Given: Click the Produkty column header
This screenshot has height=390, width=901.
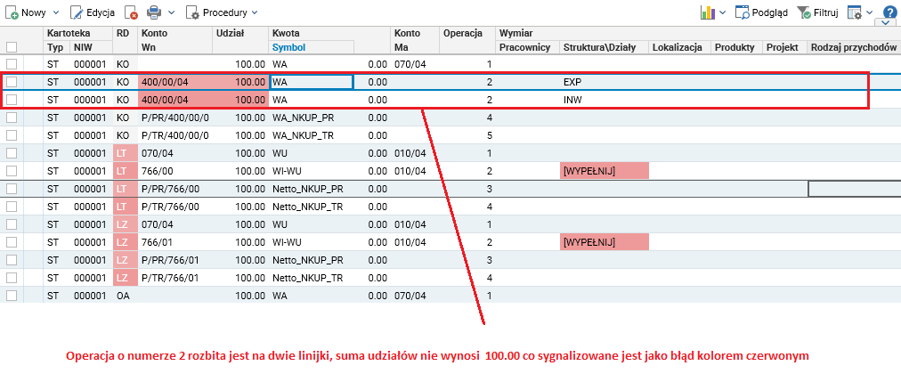Looking at the screenshot, I should (x=737, y=48).
